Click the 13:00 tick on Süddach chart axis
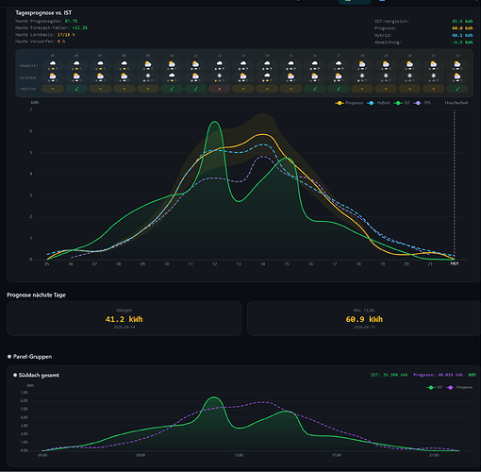This screenshot has width=481, height=472. point(239,455)
